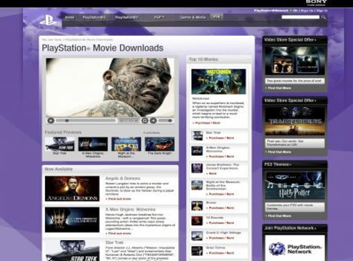Click Find Out More under PS3 Themes
The image size is (353, 261).
[x=279, y=216]
